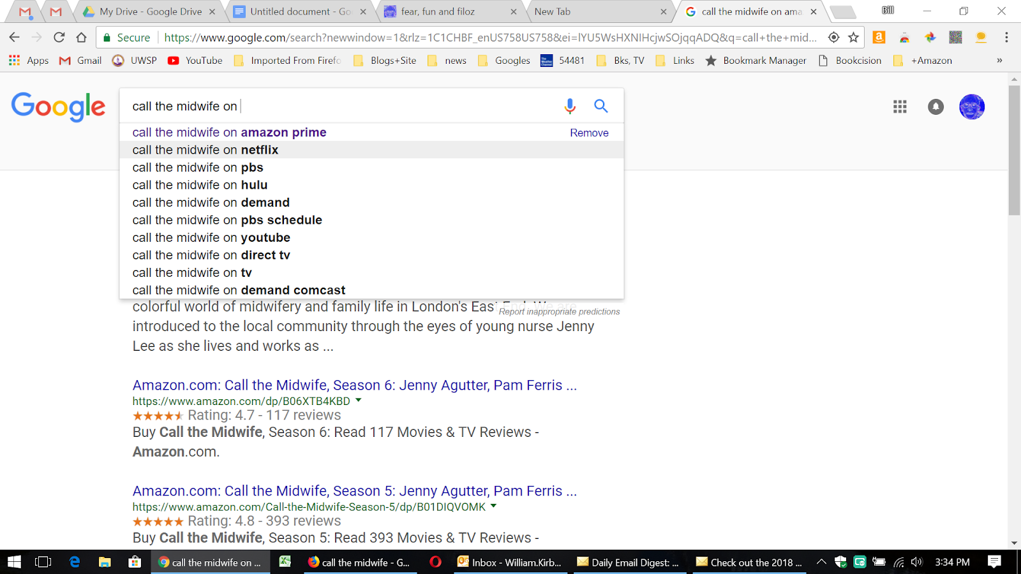The image size is (1021, 574).
Task: Open Amazon Call the Midwife Season 6 result
Action: click(x=354, y=385)
